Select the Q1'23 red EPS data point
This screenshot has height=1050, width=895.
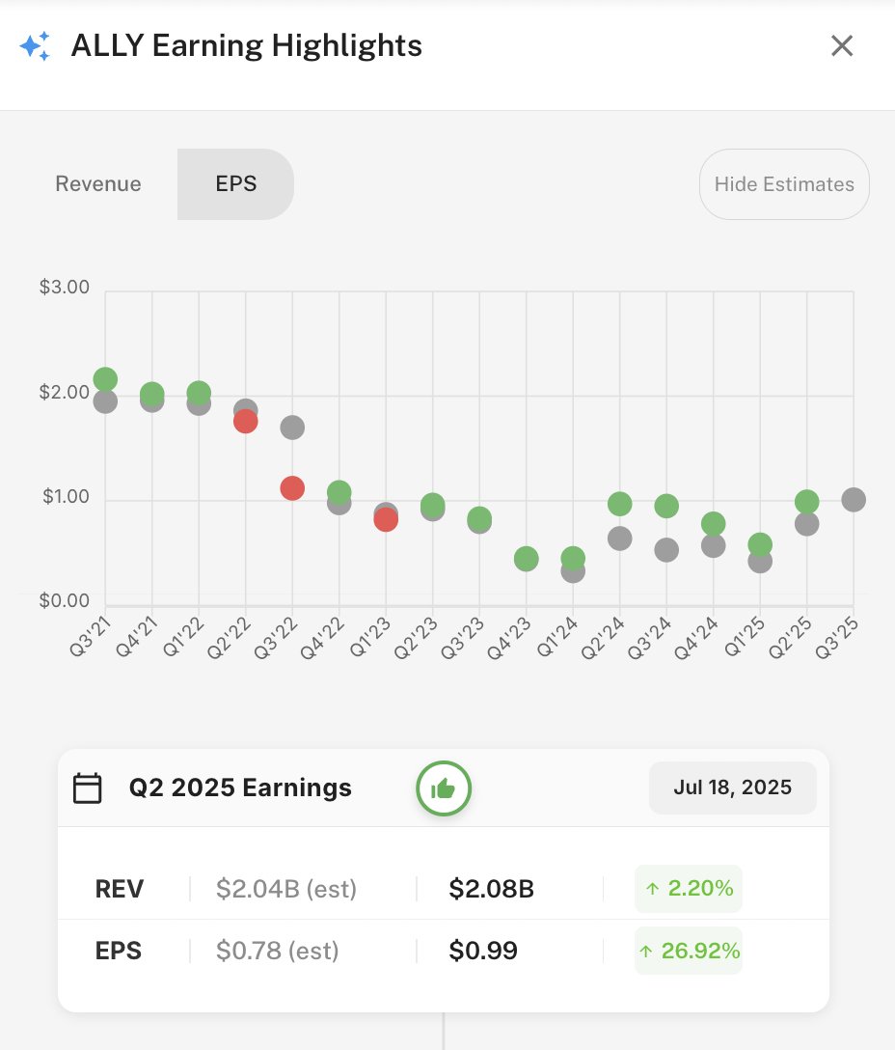click(x=386, y=519)
